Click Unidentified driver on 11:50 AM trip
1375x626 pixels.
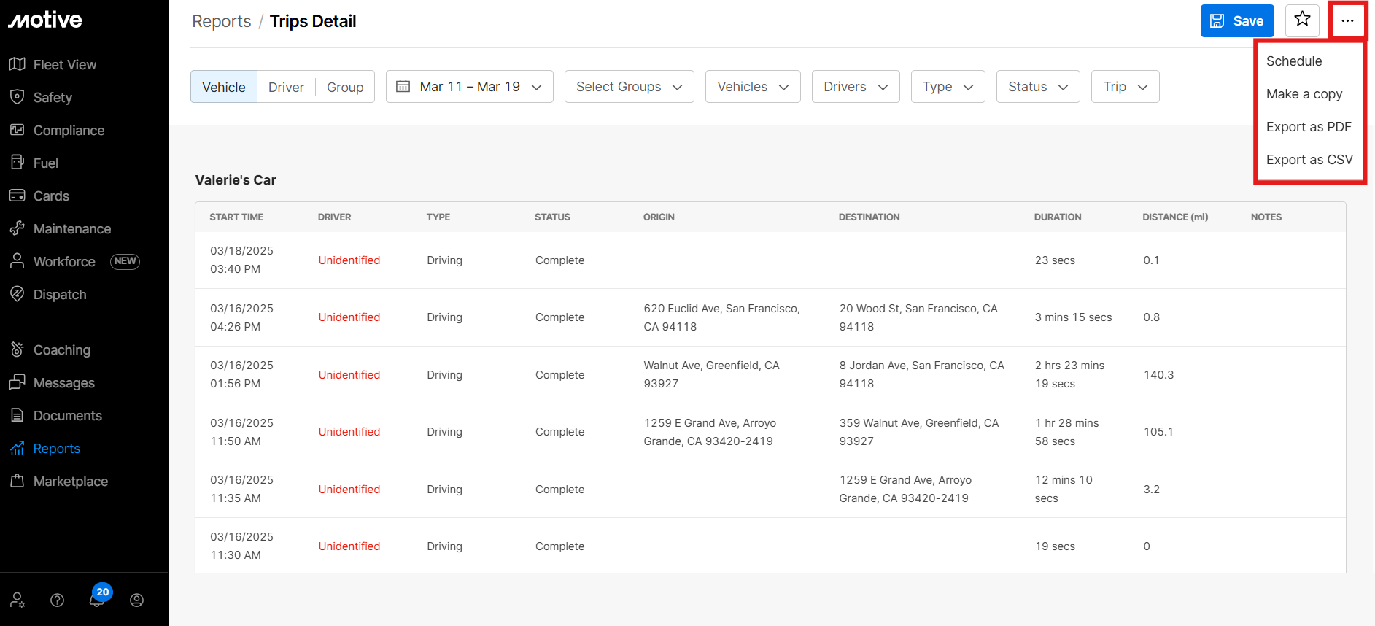point(349,431)
